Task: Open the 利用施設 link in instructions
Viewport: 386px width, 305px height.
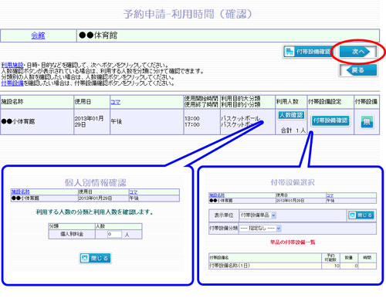Action: click(x=12, y=65)
